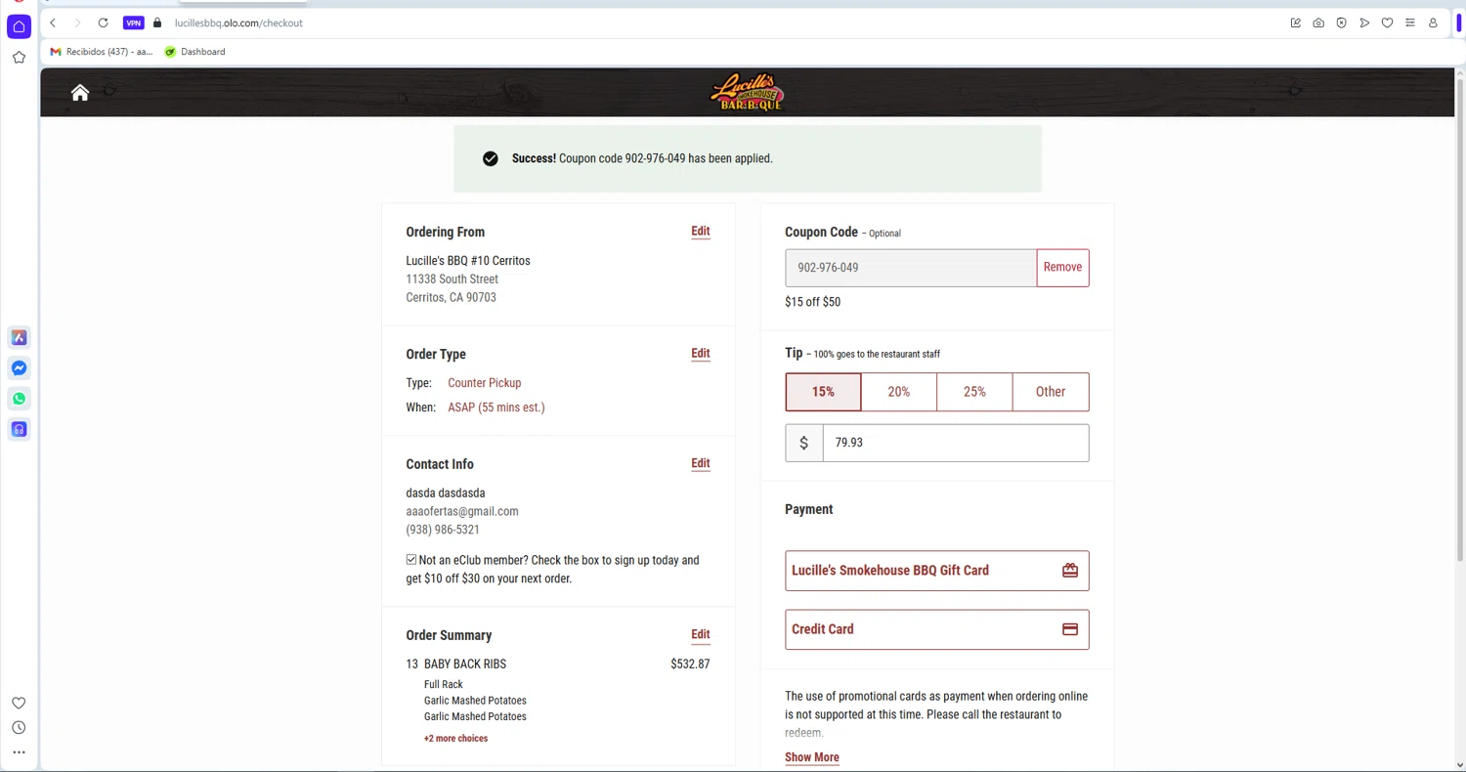
Task: Open the bookmarks star in Opera sidebar
Action: [x=19, y=58]
